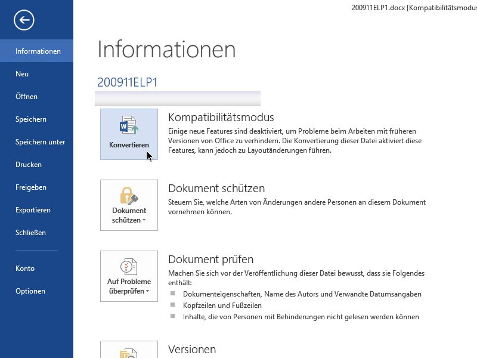This screenshot has height=358, width=477.
Task: Click the document title 200911ELP1
Action: 127,82
